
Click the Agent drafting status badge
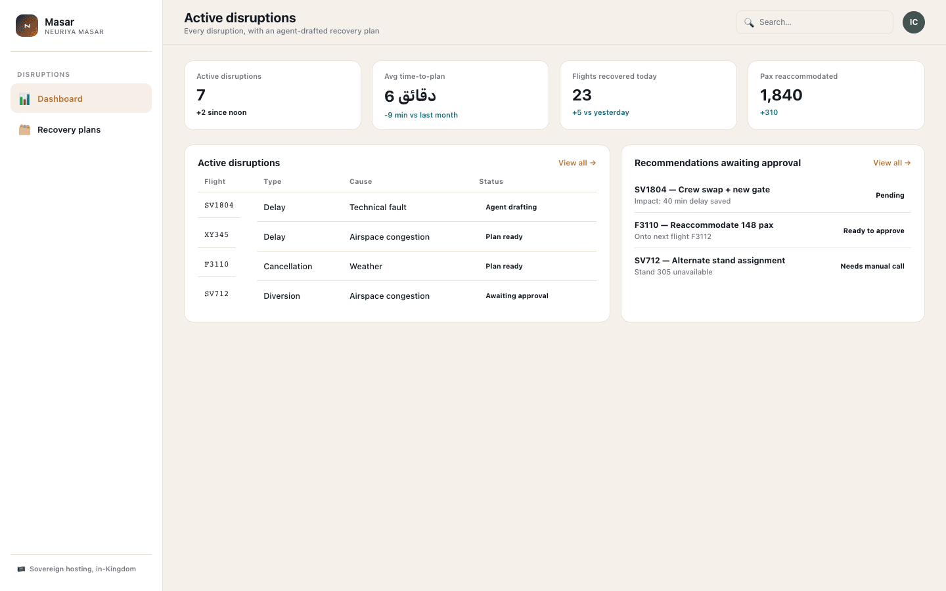511,207
